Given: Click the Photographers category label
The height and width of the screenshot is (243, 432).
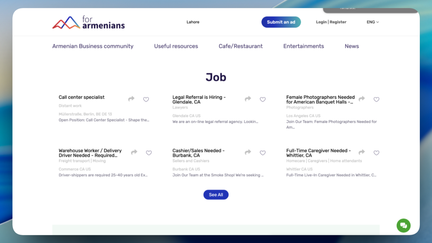Looking at the screenshot, I should [300, 108].
